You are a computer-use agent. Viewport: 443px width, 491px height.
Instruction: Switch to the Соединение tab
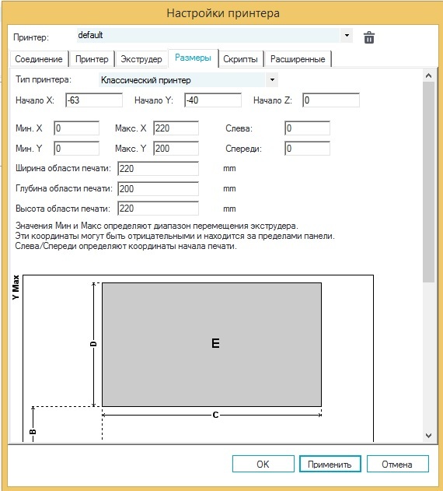click(x=39, y=59)
